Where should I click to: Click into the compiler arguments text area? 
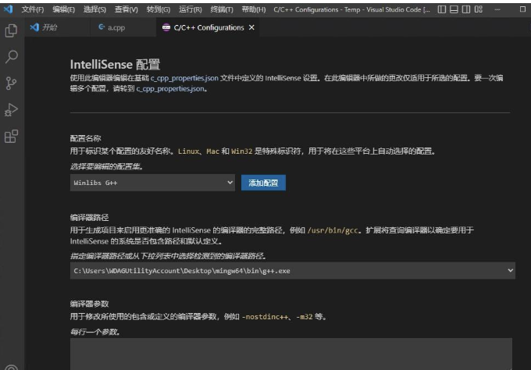(291, 354)
